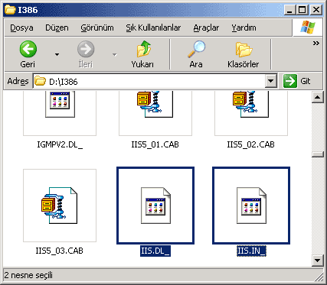The height and width of the screenshot is (285, 327).
Task: Click the IIS.DL_ file name label
Action: click(x=155, y=251)
